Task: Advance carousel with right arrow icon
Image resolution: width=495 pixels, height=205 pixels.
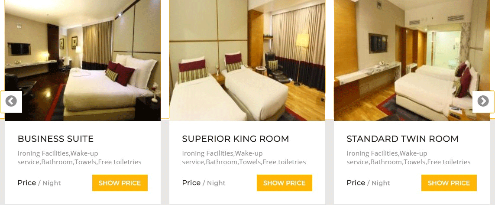Action: (x=483, y=101)
